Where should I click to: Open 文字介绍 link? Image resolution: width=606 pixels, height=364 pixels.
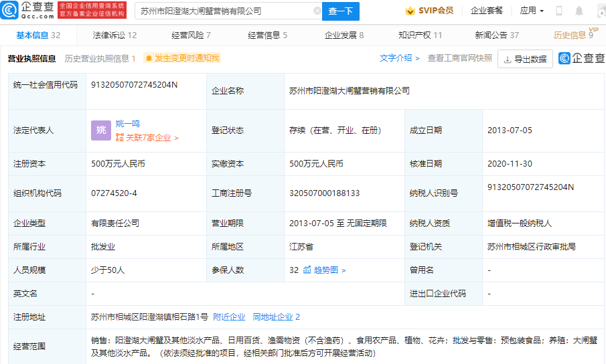[399, 58]
